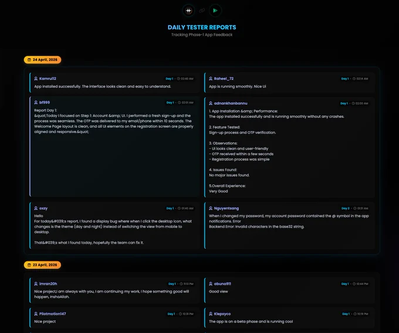The image size is (399, 333).
Task: Click the user icon next to abuna911
Action: [211, 284]
